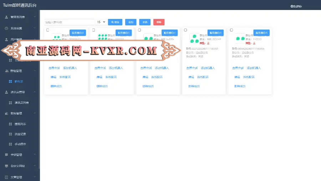The width and height of the screenshot is (321, 181).
Task: Select the 系统设置 menu label
Action: coord(16,28)
